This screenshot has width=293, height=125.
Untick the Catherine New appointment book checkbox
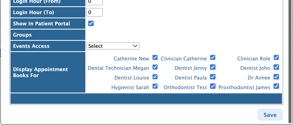(x=155, y=58)
